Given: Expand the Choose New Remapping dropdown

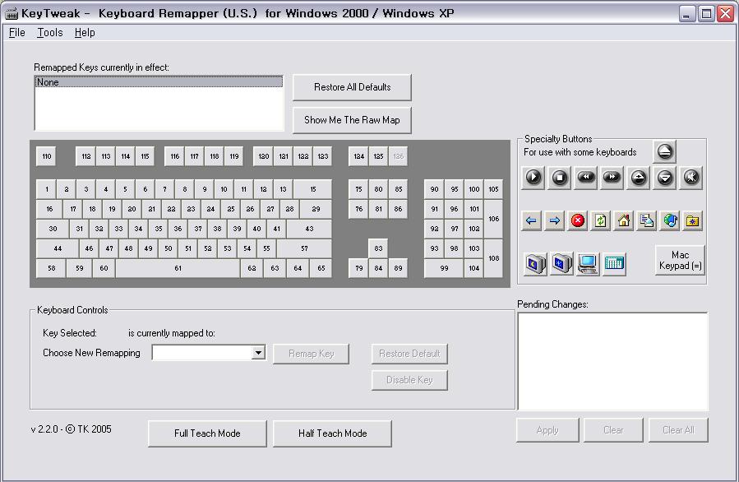Looking at the screenshot, I should click(x=258, y=352).
